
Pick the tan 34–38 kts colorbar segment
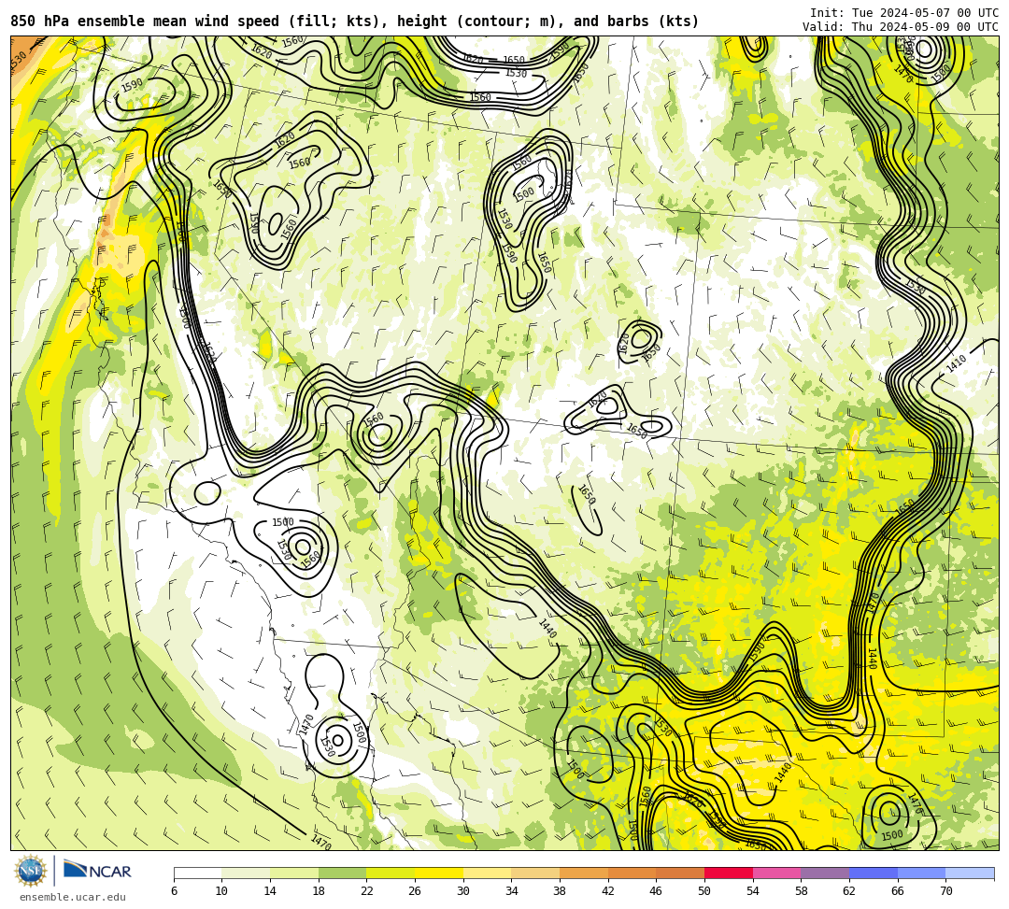[x=535, y=873]
